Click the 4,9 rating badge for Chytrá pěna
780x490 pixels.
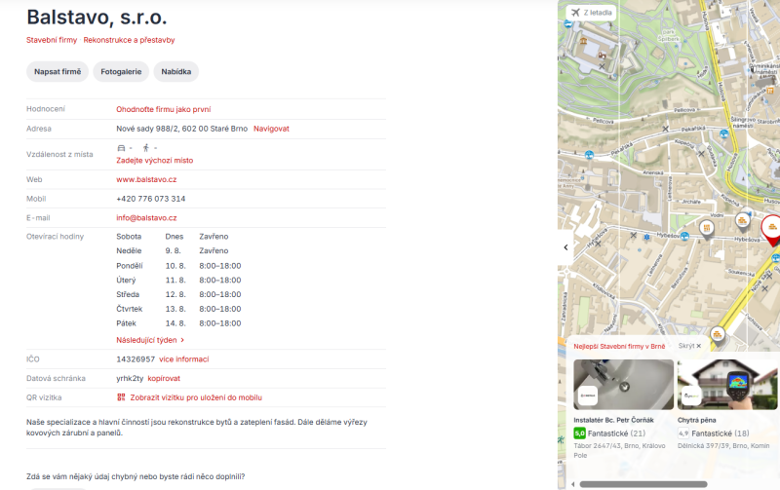click(683, 433)
